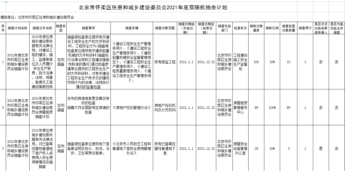
Task: Select the 是 cell in row 3
Action: coord(321,149)
